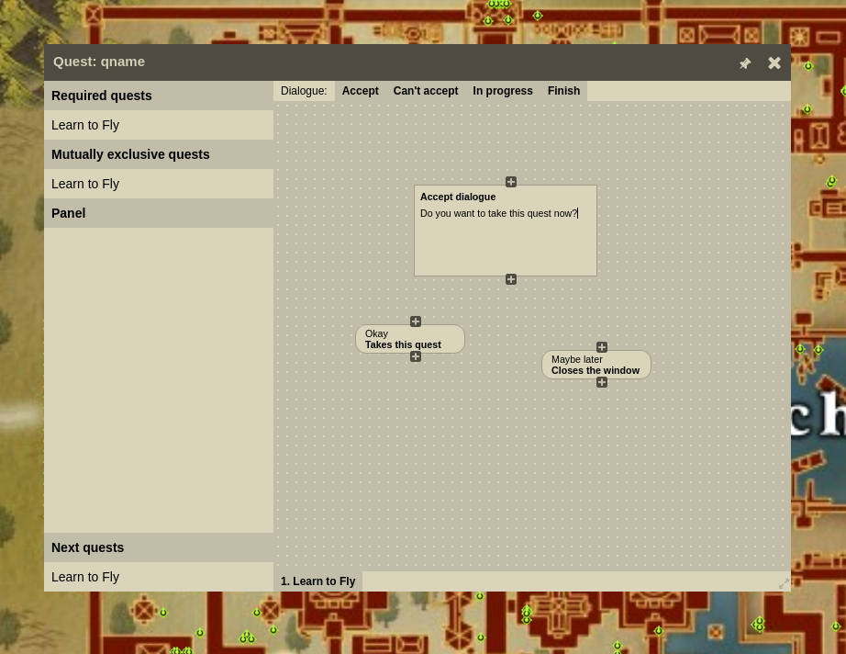The image size is (846, 654).
Task: Pin the quest window
Action: coord(745,63)
